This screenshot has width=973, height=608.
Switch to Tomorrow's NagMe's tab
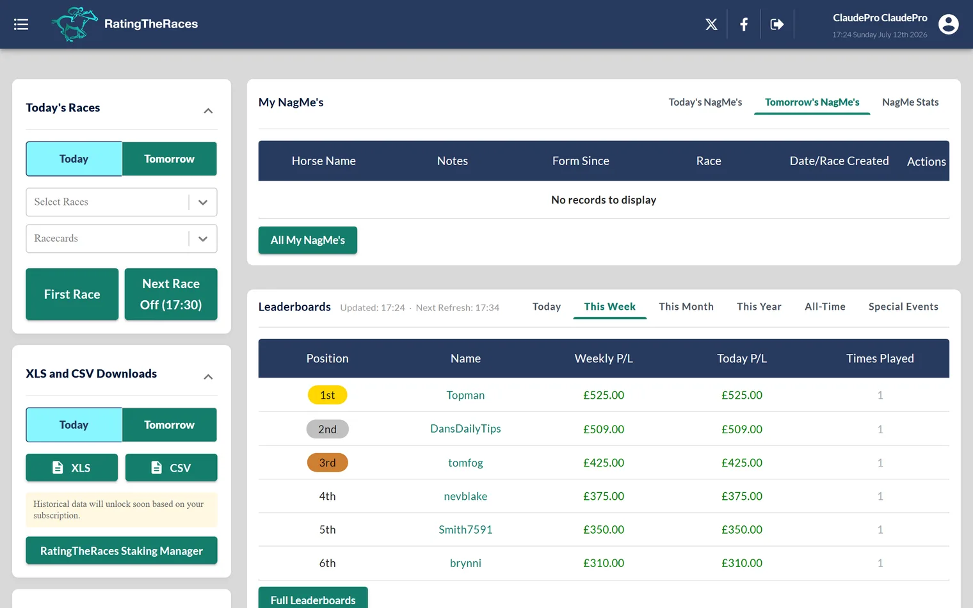click(x=812, y=102)
